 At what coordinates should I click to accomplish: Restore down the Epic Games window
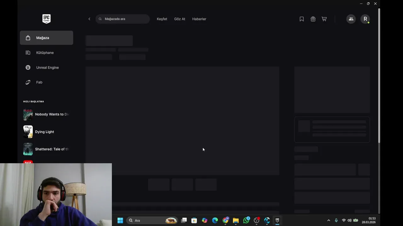368,4
